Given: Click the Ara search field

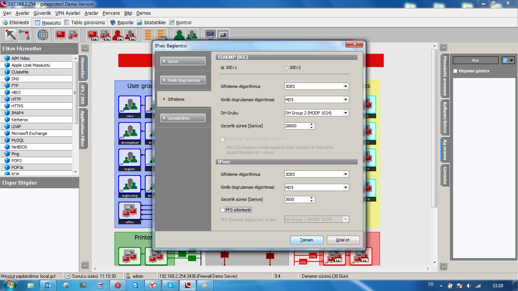Looking at the screenshot, I should coord(475,60).
